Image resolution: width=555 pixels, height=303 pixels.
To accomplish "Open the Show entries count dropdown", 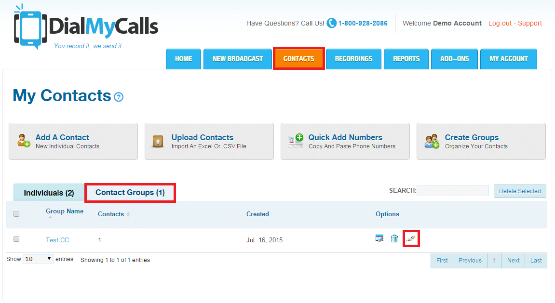I will tap(38, 259).
